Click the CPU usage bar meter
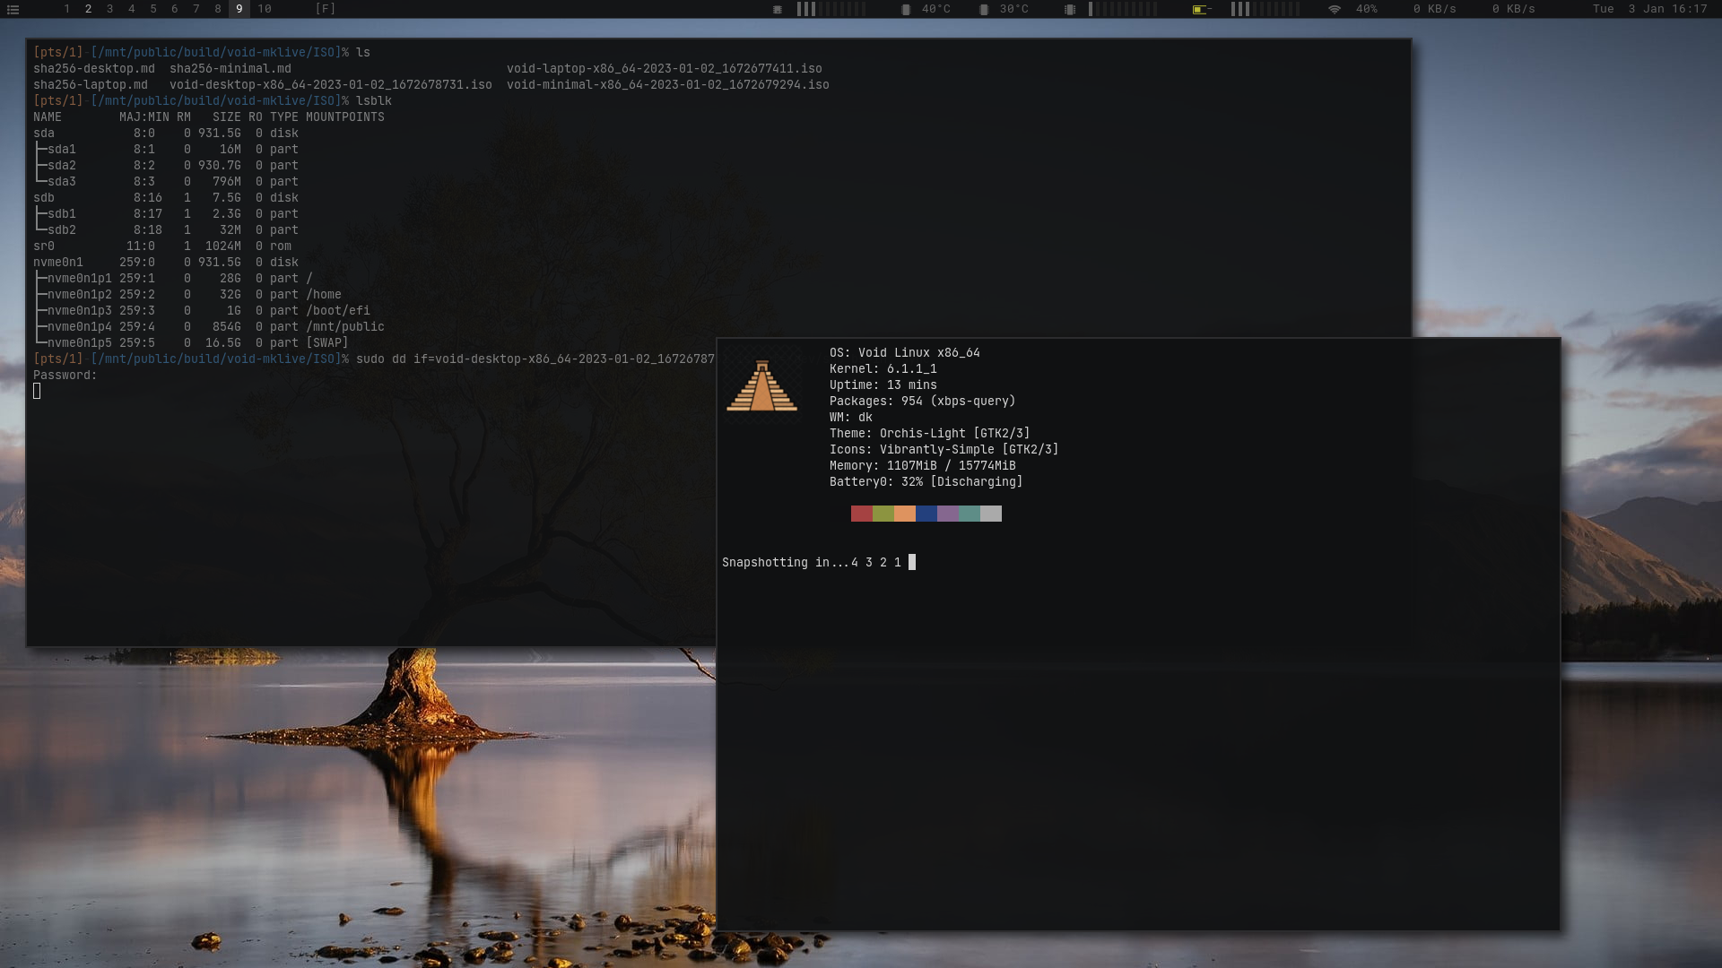This screenshot has height=968, width=1722. coord(831,9)
